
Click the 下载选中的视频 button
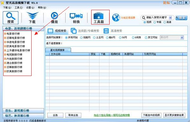coord(151,115)
